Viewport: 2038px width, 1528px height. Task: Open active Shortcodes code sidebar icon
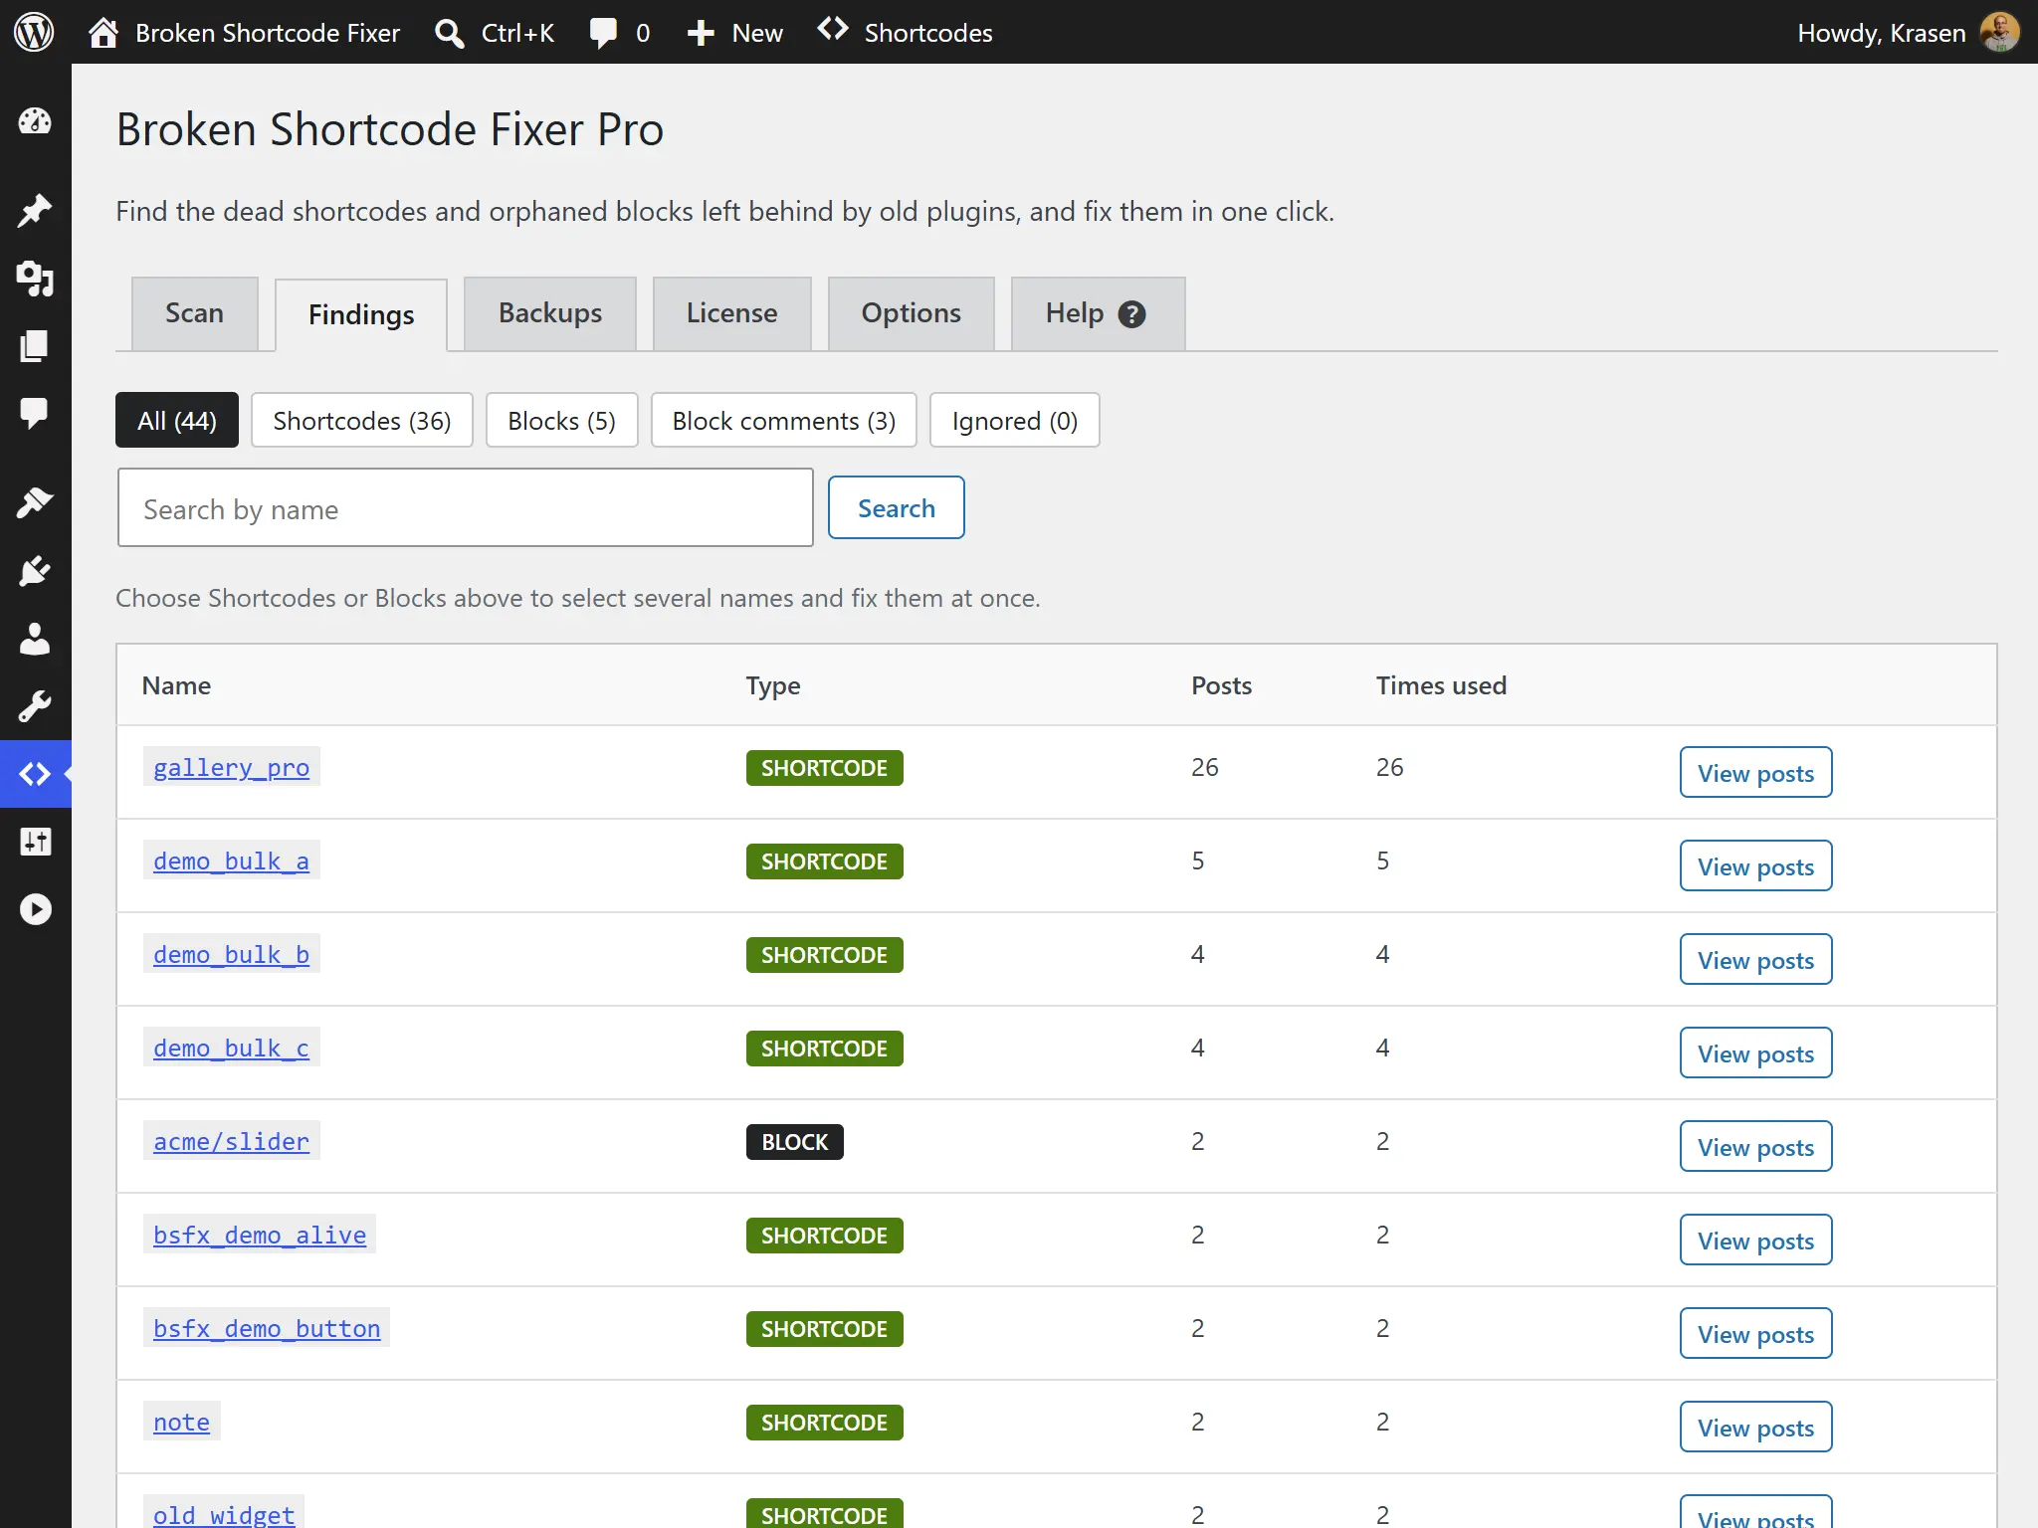35,774
